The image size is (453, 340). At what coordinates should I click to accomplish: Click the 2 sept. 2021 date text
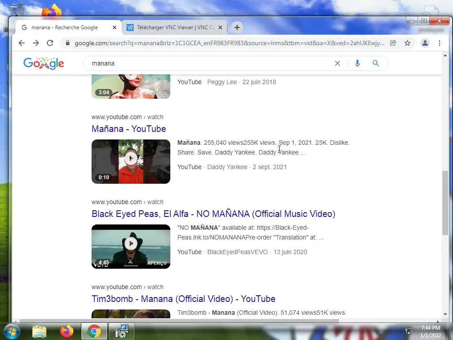[x=269, y=167]
